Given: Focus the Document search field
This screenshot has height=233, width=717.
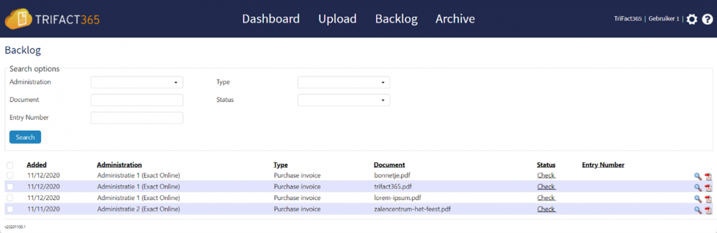Looking at the screenshot, I should point(137,100).
